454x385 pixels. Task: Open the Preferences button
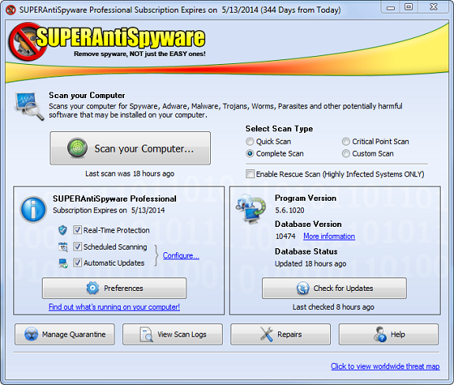click(114, 289)
